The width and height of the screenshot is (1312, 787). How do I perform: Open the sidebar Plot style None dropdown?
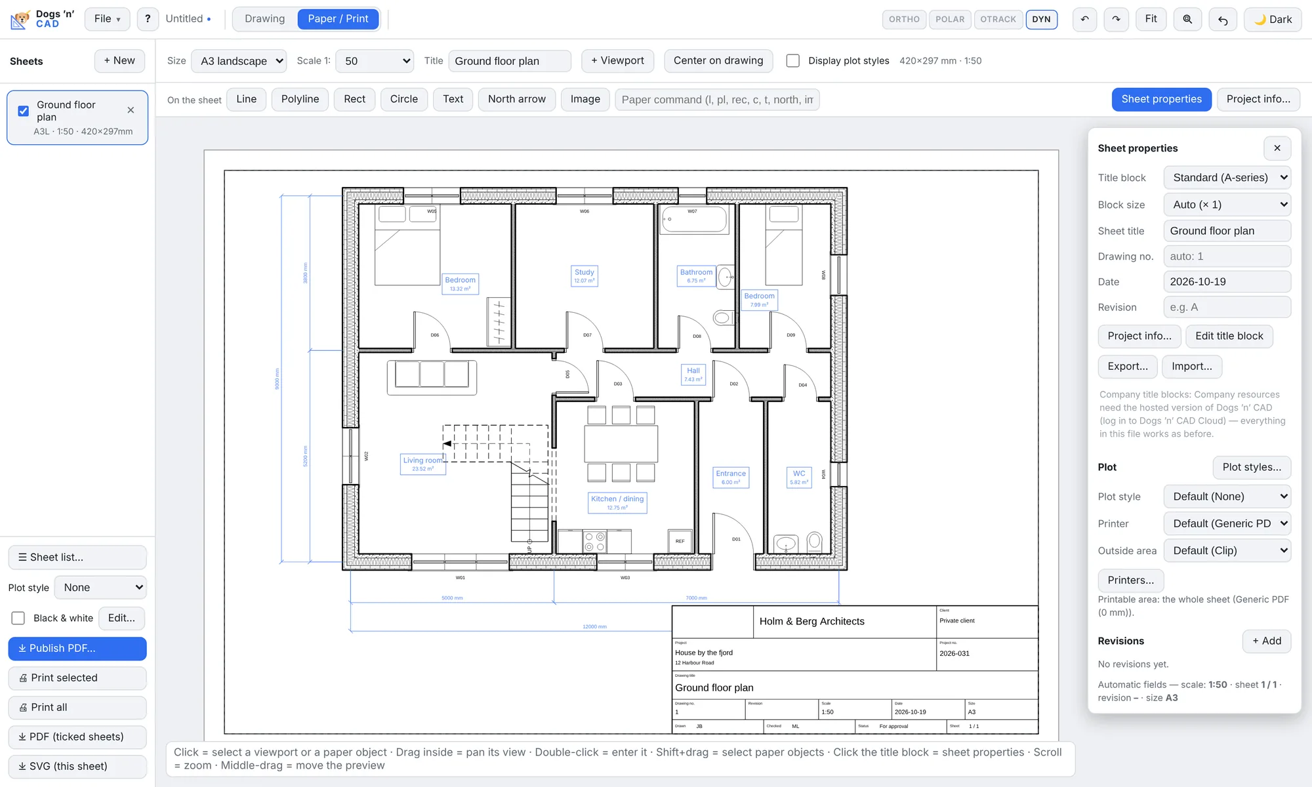100,588
